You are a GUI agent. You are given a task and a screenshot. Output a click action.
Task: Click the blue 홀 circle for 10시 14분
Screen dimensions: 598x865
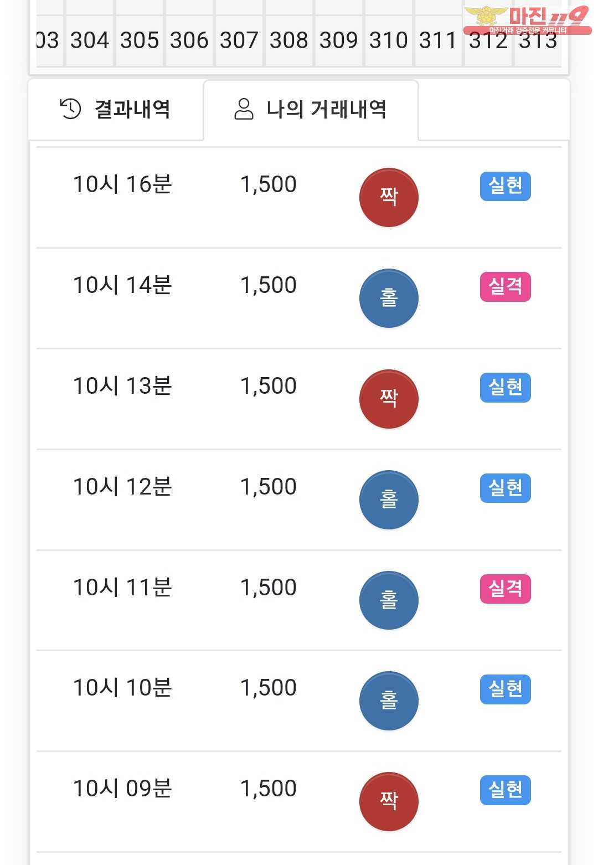coord(389,298)
